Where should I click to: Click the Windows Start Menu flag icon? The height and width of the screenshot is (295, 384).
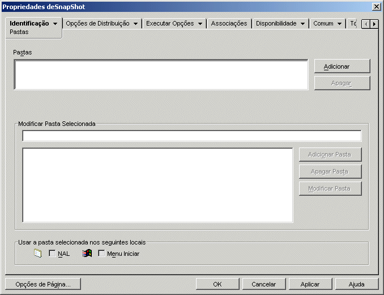87,254
